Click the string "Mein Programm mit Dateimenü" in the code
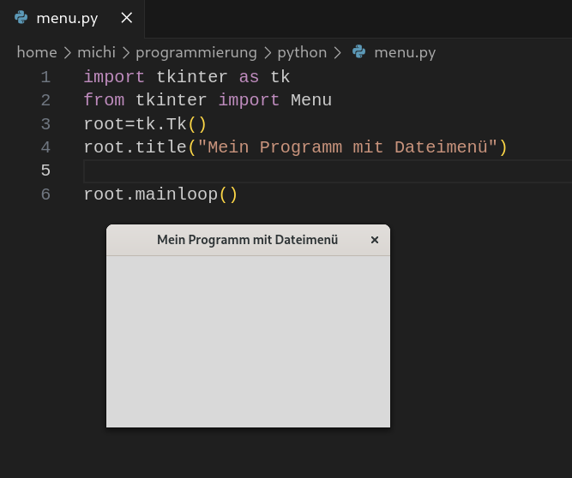This screenshot has width=572, height=478. [x=347, y=147]
